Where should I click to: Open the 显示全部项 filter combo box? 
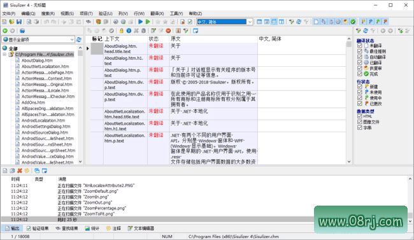pyautogui.click(x=38, y=39)
